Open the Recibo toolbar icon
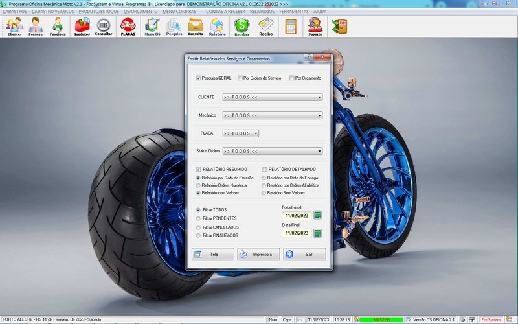 coord(266,27)
